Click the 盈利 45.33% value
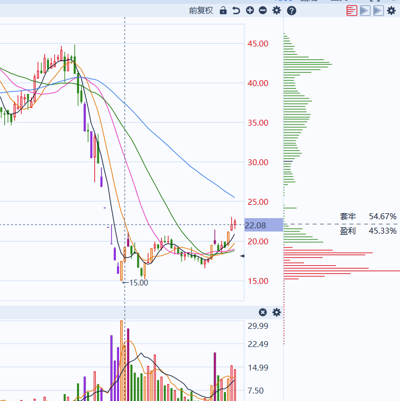Image resolution: width=400 pixels, height=401 pixels. click(x=382, y=231)
